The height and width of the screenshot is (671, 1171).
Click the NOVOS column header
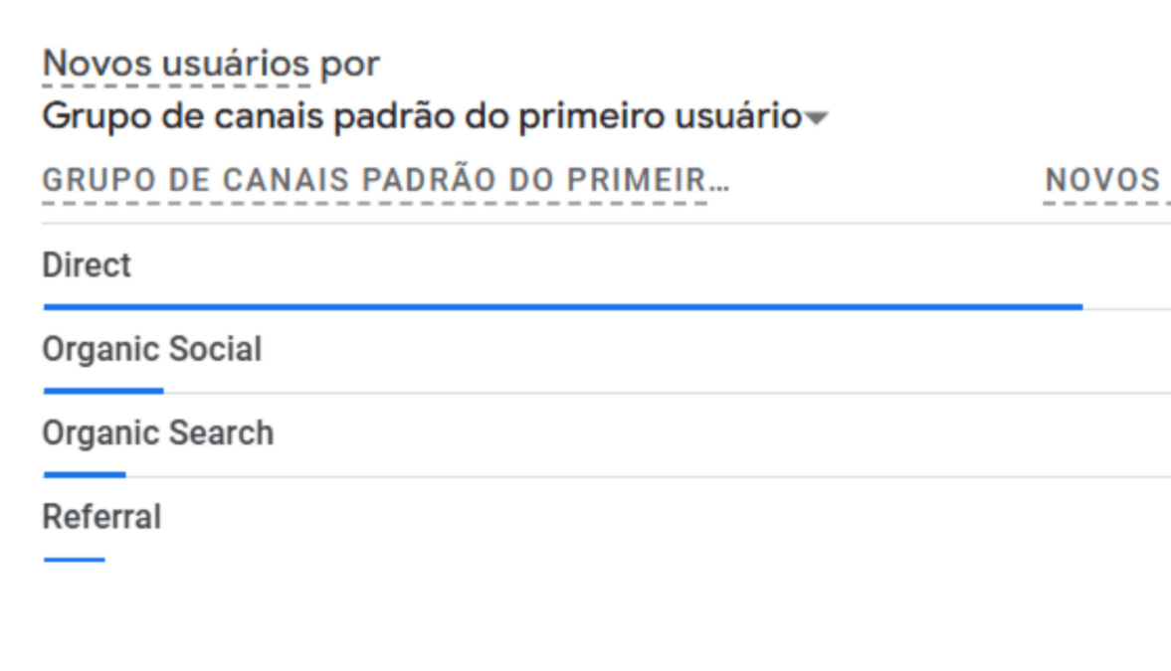click(1102, 181)
